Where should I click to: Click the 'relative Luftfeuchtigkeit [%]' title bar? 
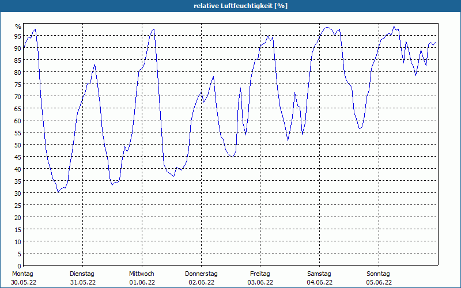click(x=231, y=6)
